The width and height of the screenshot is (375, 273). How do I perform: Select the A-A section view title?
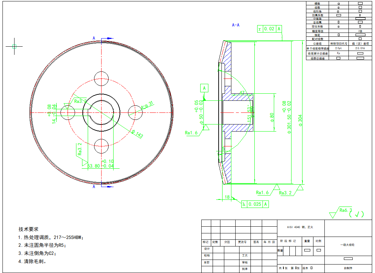pos(236,25)
